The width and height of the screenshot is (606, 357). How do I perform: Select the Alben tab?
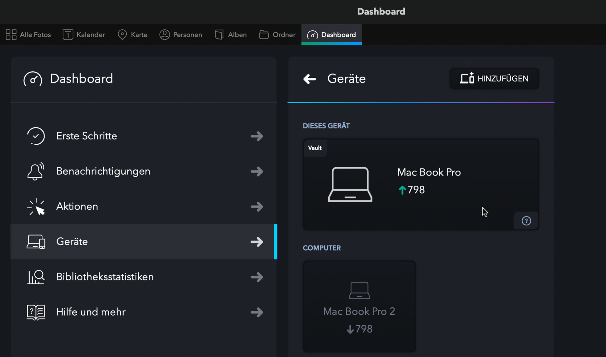pyautogui.click(x=231, y=35)
